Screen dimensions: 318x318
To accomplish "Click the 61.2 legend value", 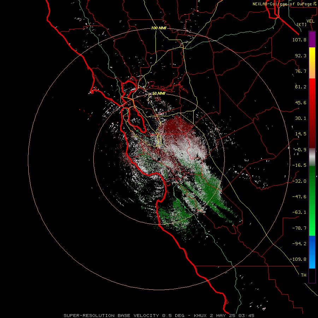I will point(301,87).
